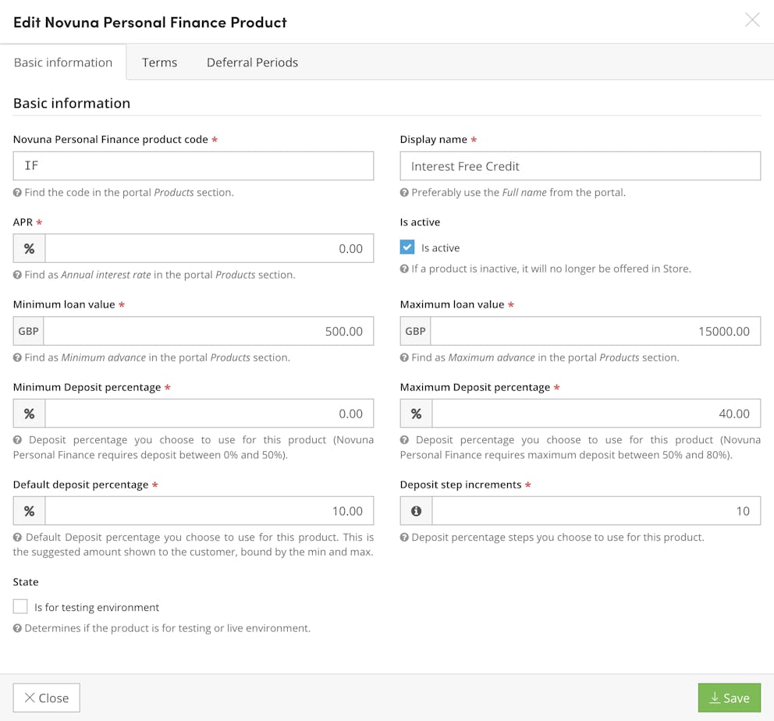Click the 'Basic information' section heading
This screenshot has height=721, width=774.
point(72,103)
